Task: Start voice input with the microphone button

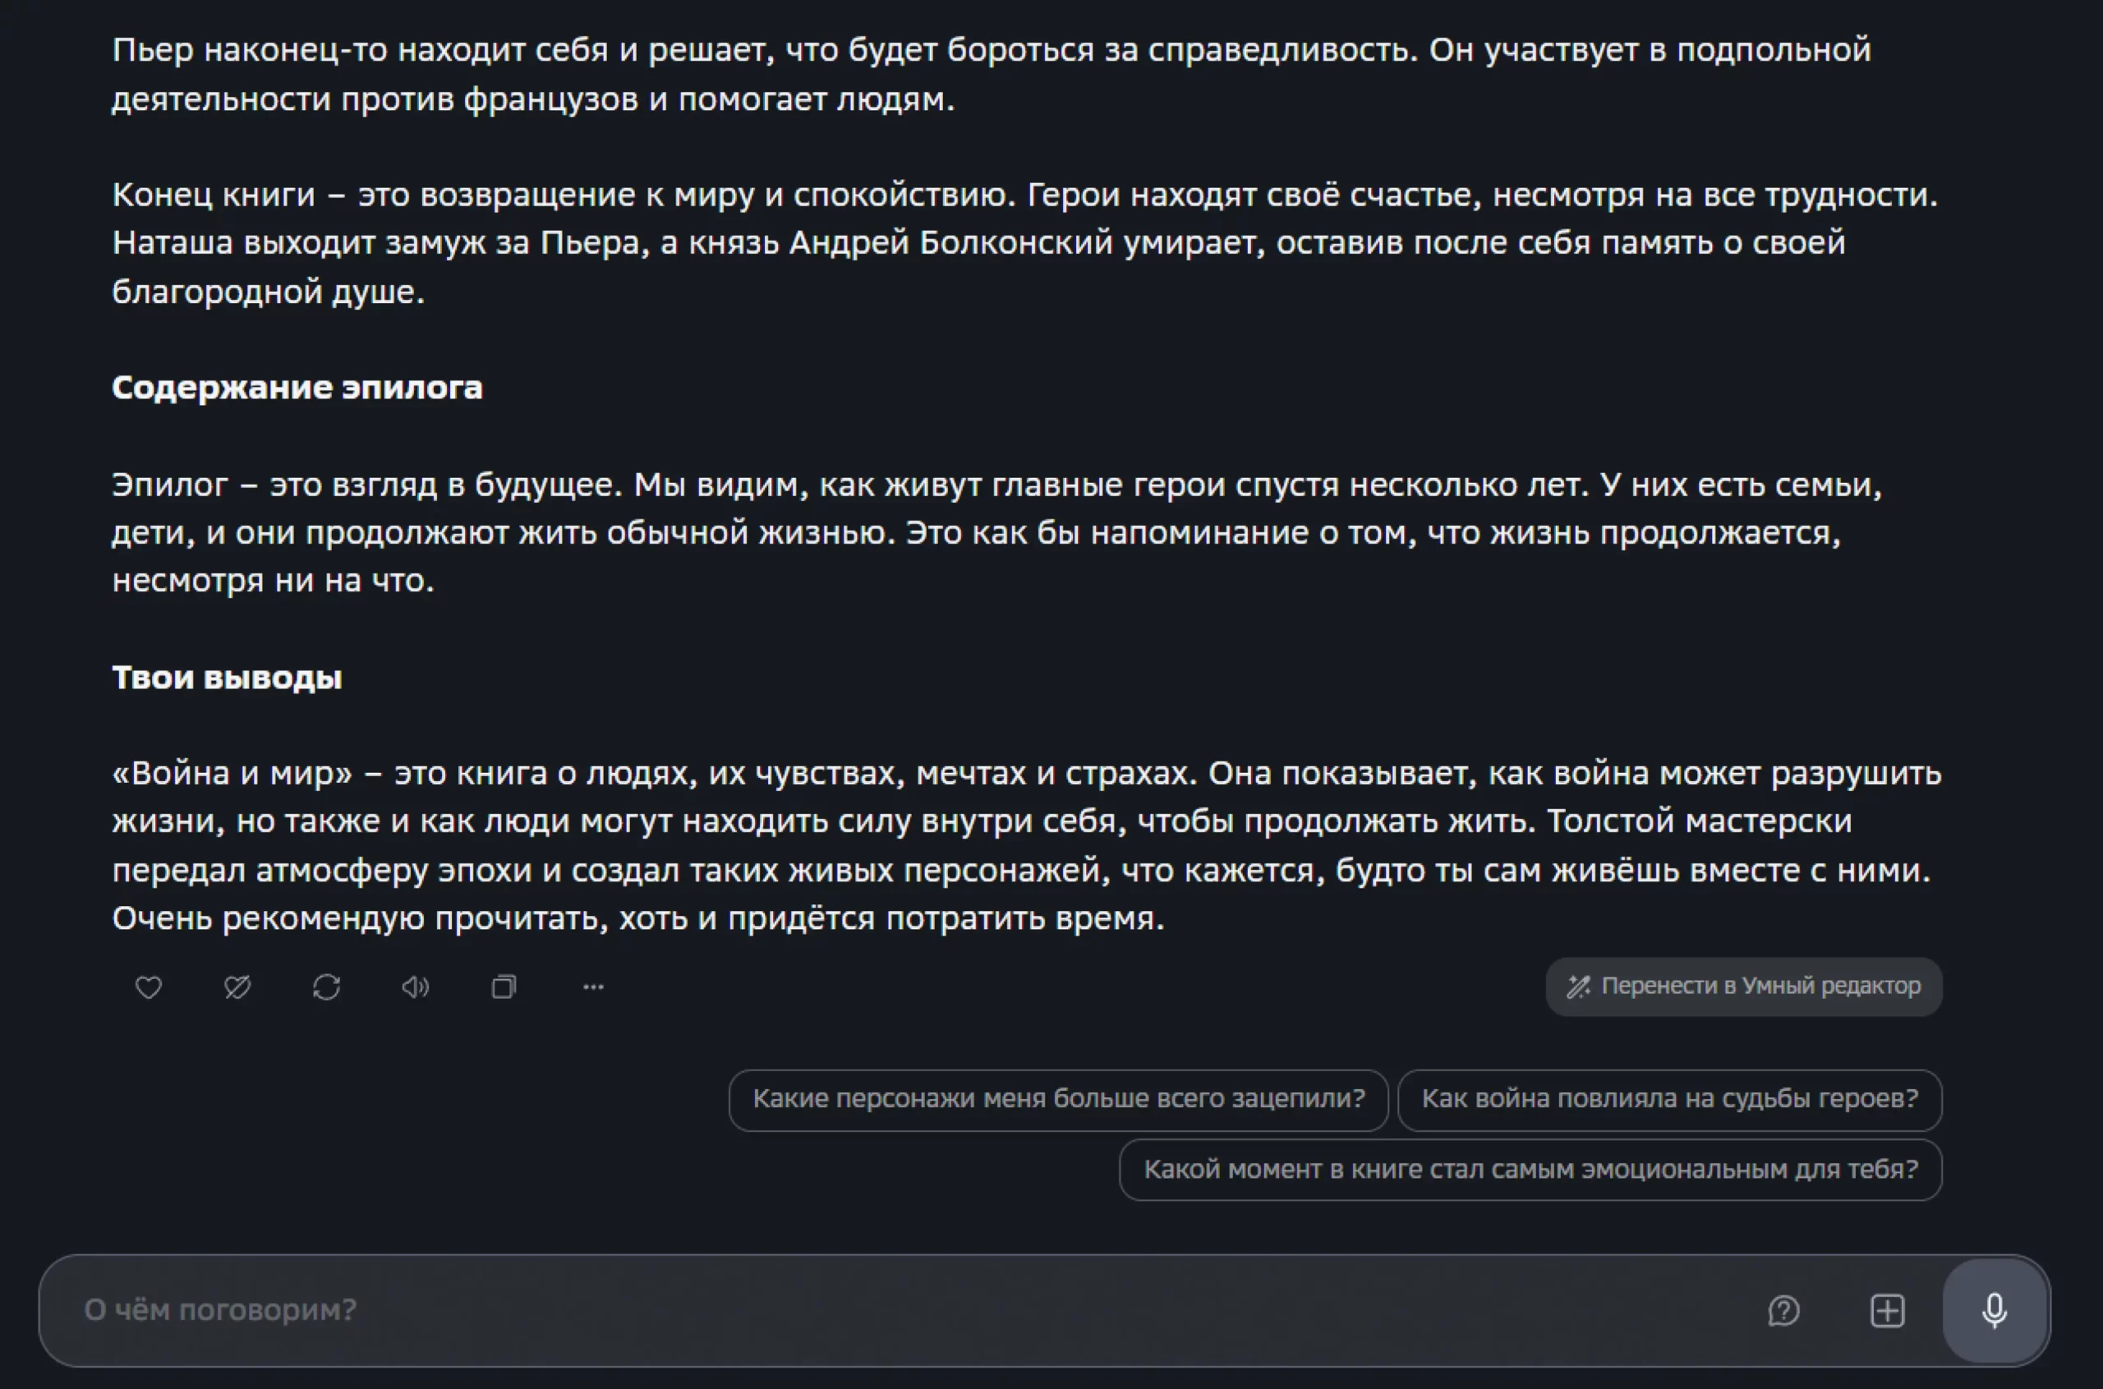Action: (1995, 1311)
